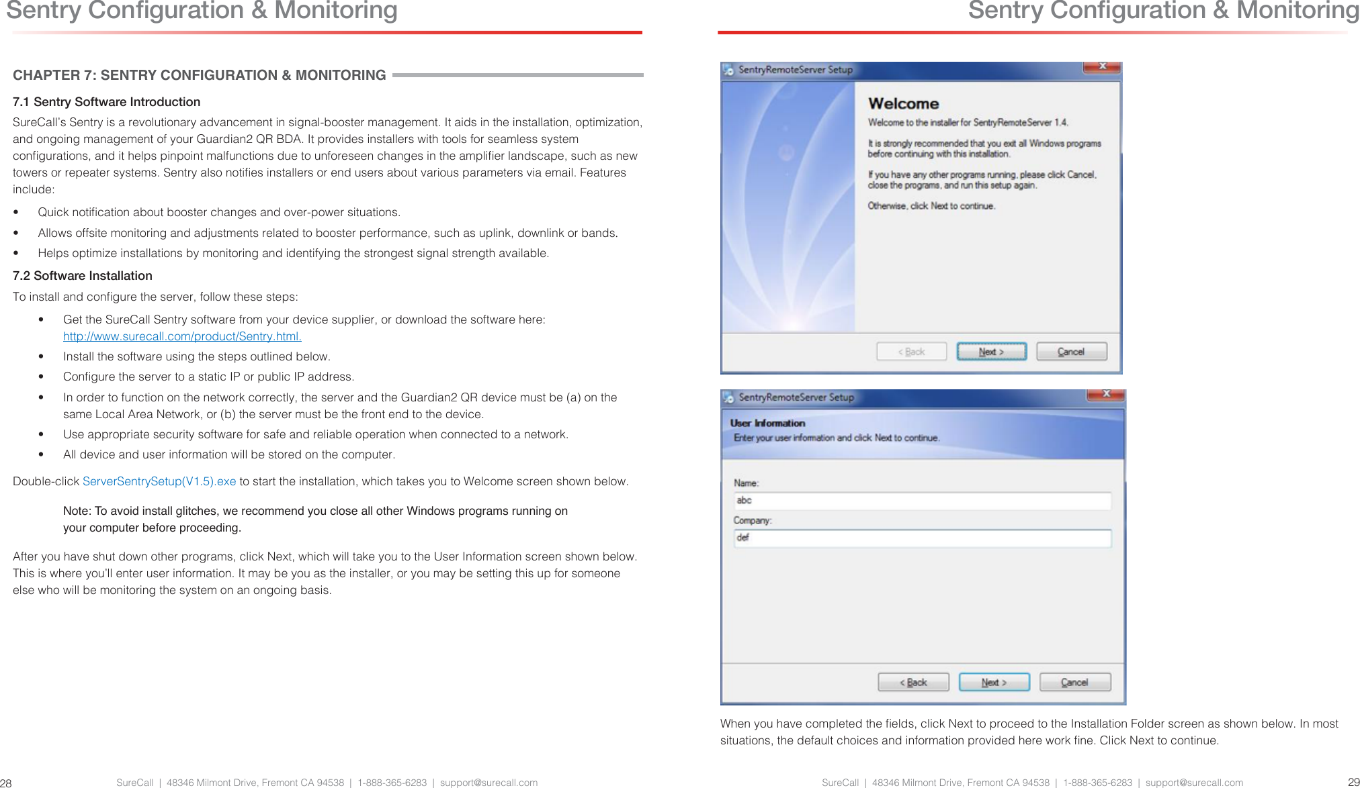The height and width of the screenshot is (788, 1360).
Task: Click the page 28 footer support@surecall.com email
Action: pyautogui.click(x=488, y=783)
